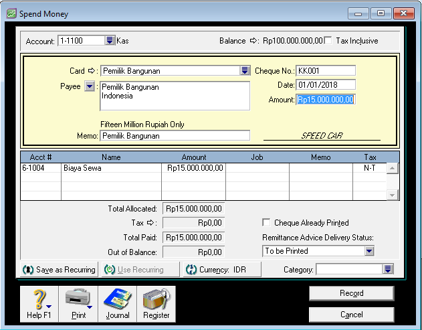Image resolution: width=422 pixels, height=330 pixels.
Task: Click Job cell of Biaya Sewa row
Action: pyautogui.click(x=257, y=168)
